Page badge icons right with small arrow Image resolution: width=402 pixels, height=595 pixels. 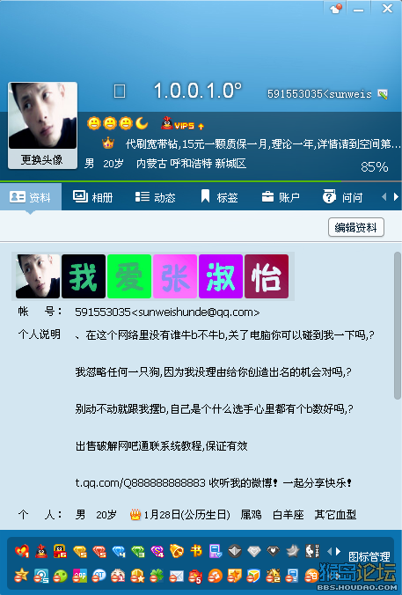click(x=338, y=551)
